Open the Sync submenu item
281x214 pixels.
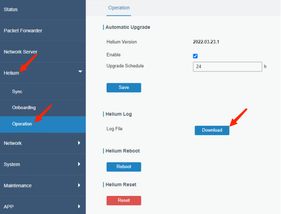click(x=43, y=92)
